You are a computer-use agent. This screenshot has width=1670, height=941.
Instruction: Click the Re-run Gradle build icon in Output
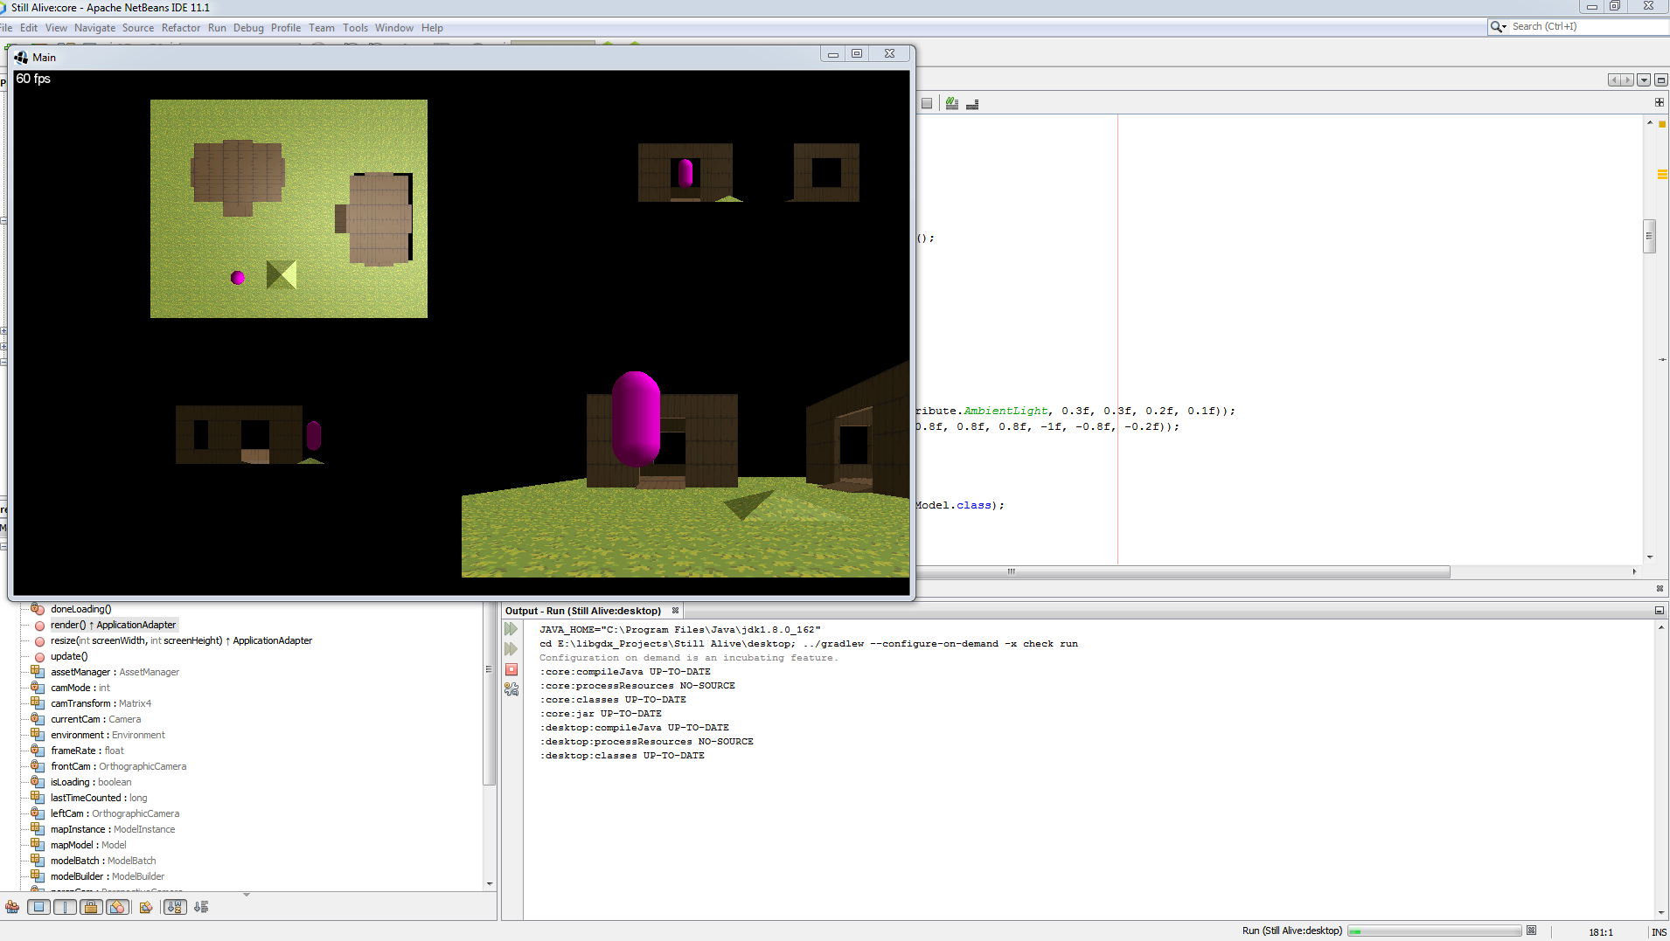coord(511,629)
